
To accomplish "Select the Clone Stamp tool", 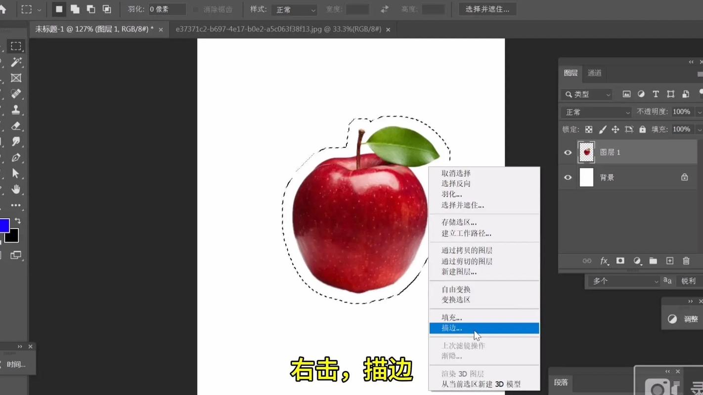I will click(16, 110).
